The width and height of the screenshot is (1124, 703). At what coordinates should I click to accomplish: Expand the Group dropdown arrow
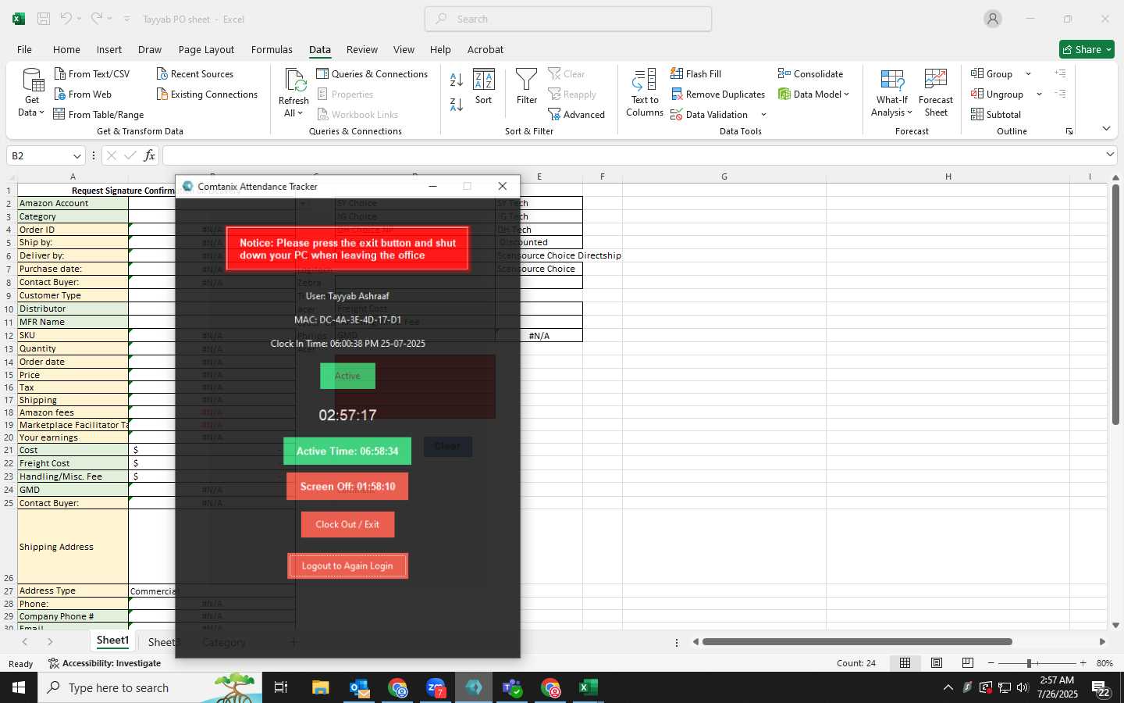click(x=1028, y=74)
